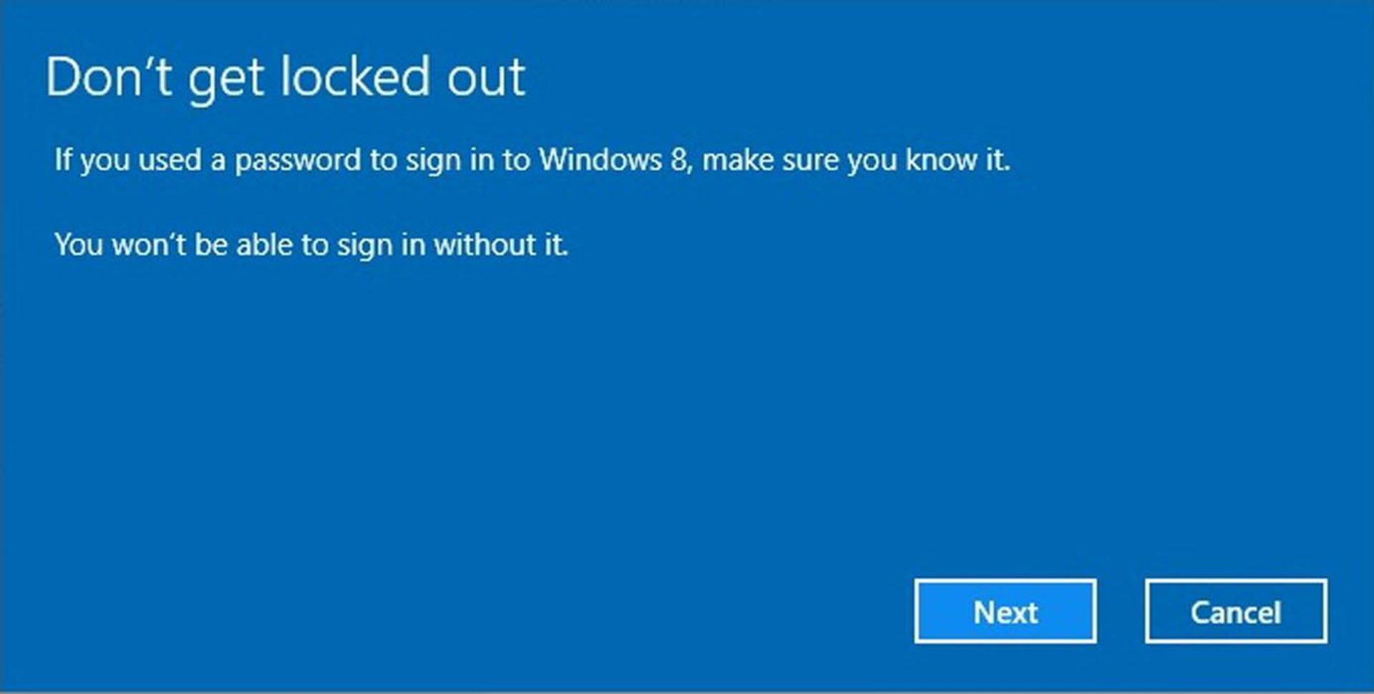Click the "You won't be able to sign in" line
1374x694 pixels.
[311, 245]
